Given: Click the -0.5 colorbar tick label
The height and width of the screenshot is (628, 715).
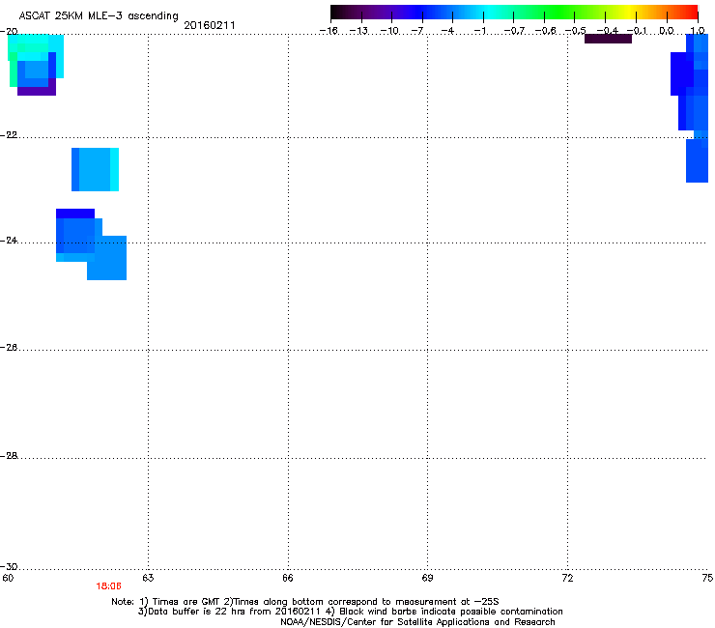Looking at the screenshot, I should [x=576, y=31].
